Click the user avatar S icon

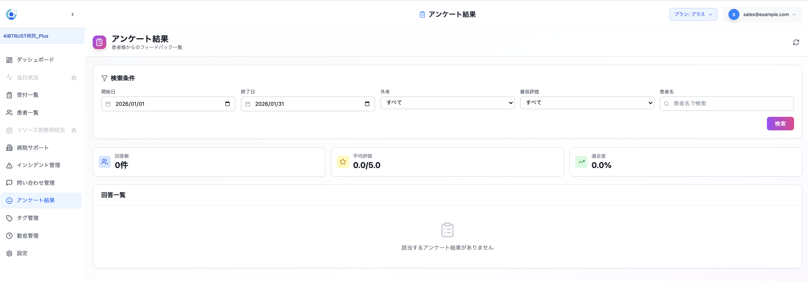(x=734, y=14)
